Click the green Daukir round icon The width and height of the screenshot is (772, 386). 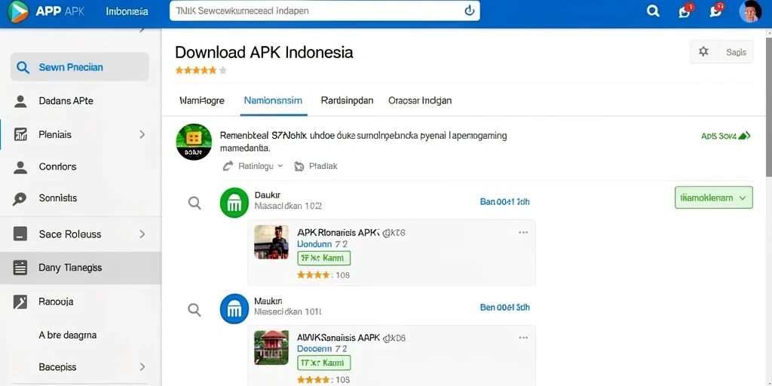[234, 202]
